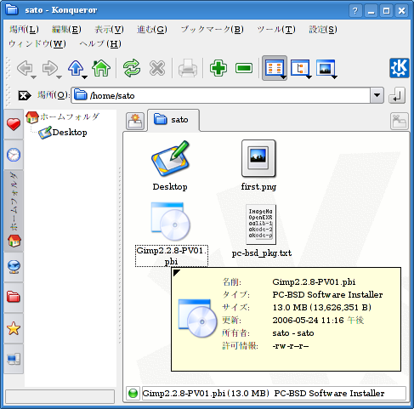Click the Konqueror window menu icon
The height and width of the screenshot is (409, 414).
[x=12, y=10]
